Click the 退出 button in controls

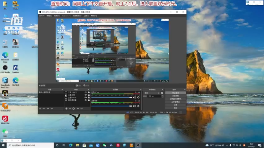pos(176,108)
